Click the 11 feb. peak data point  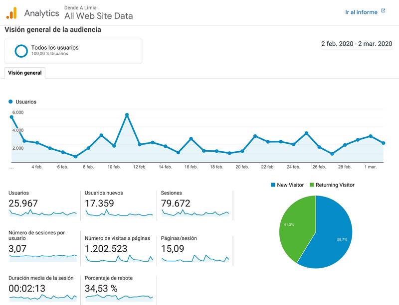(127, 115)
